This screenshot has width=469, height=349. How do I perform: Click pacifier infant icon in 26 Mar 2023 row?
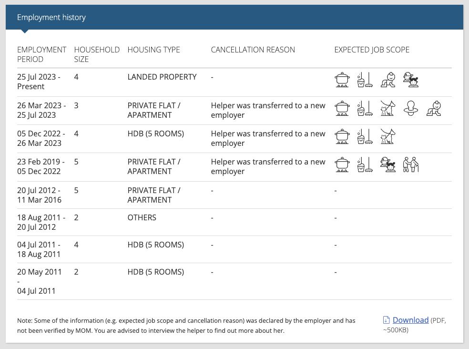(411, 108)
